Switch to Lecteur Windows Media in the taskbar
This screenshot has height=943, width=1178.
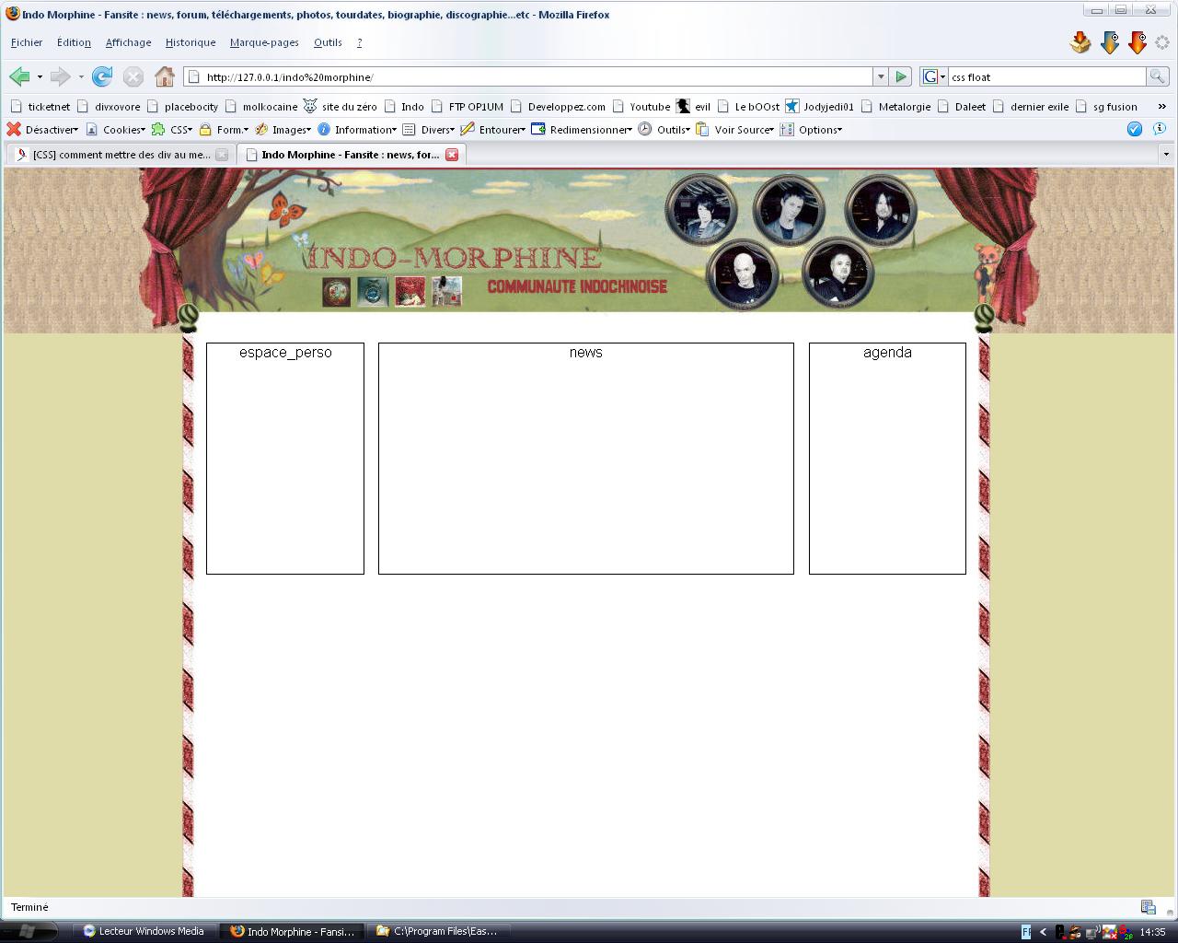tap(144, 931)
